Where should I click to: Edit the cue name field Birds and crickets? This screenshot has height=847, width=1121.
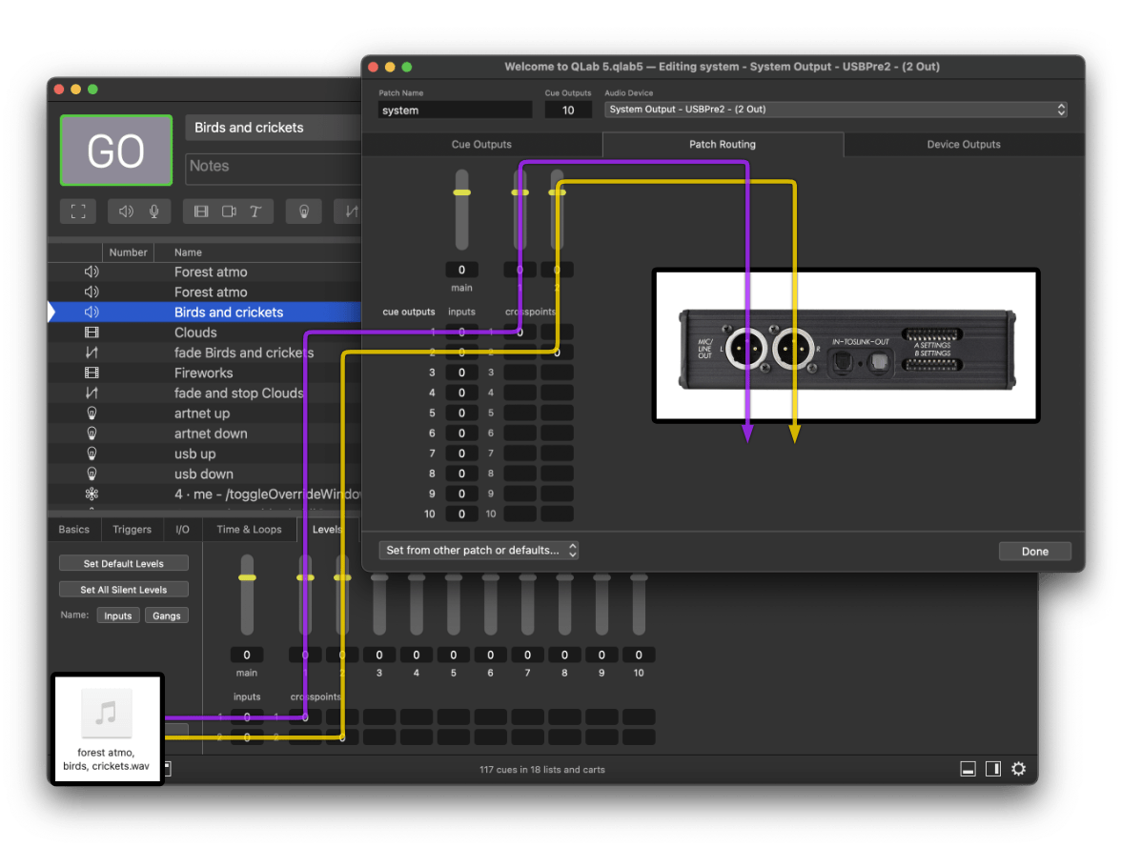click(274, 128)
